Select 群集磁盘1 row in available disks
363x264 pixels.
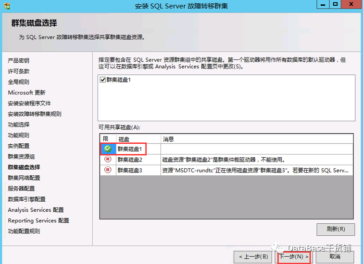[x=226, y=149]
